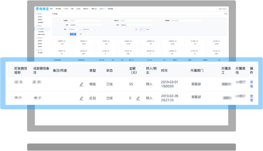Click 转入 in the 转账 row
The height and width of the screenshot is (151, 263).
[149, 84]
